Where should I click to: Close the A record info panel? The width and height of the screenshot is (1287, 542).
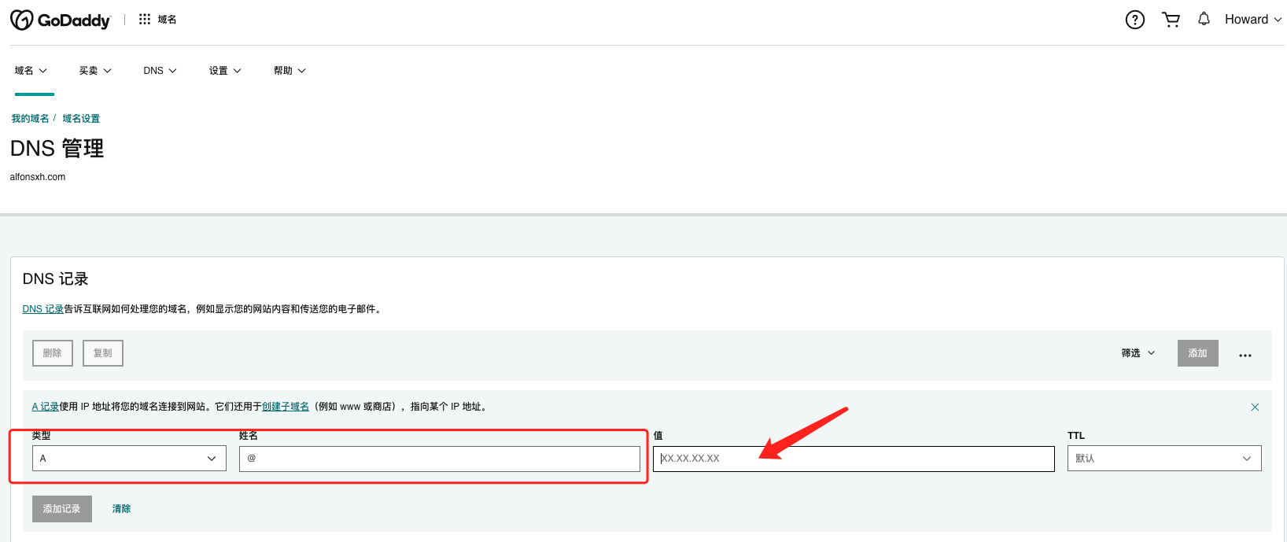coord(1255,407)
